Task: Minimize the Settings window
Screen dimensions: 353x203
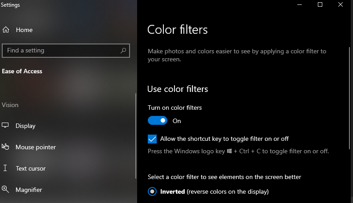Action: 300,4
